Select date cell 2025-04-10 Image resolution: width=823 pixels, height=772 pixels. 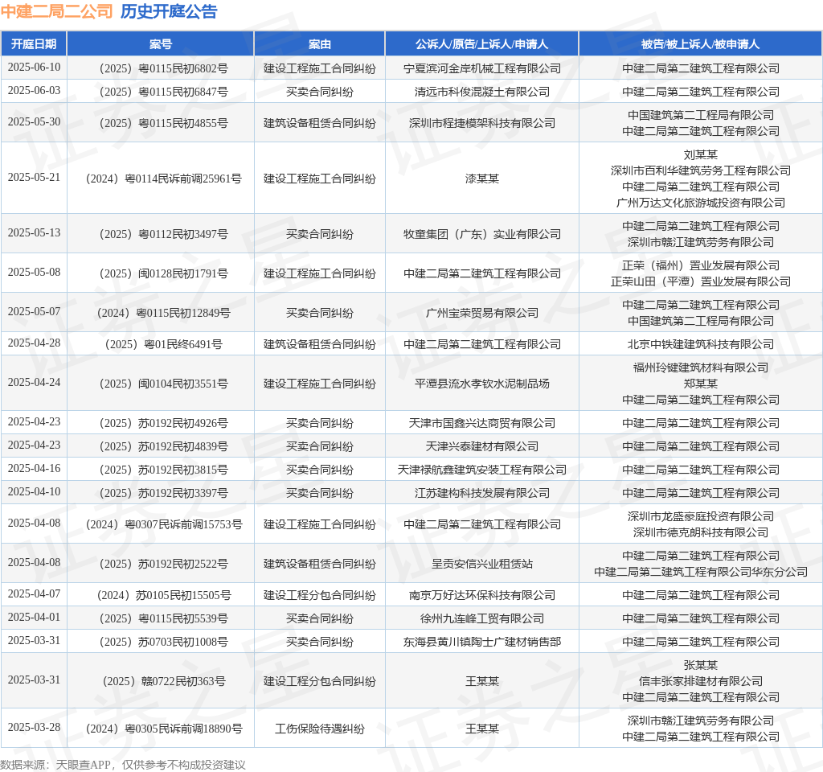click(34, 491)
